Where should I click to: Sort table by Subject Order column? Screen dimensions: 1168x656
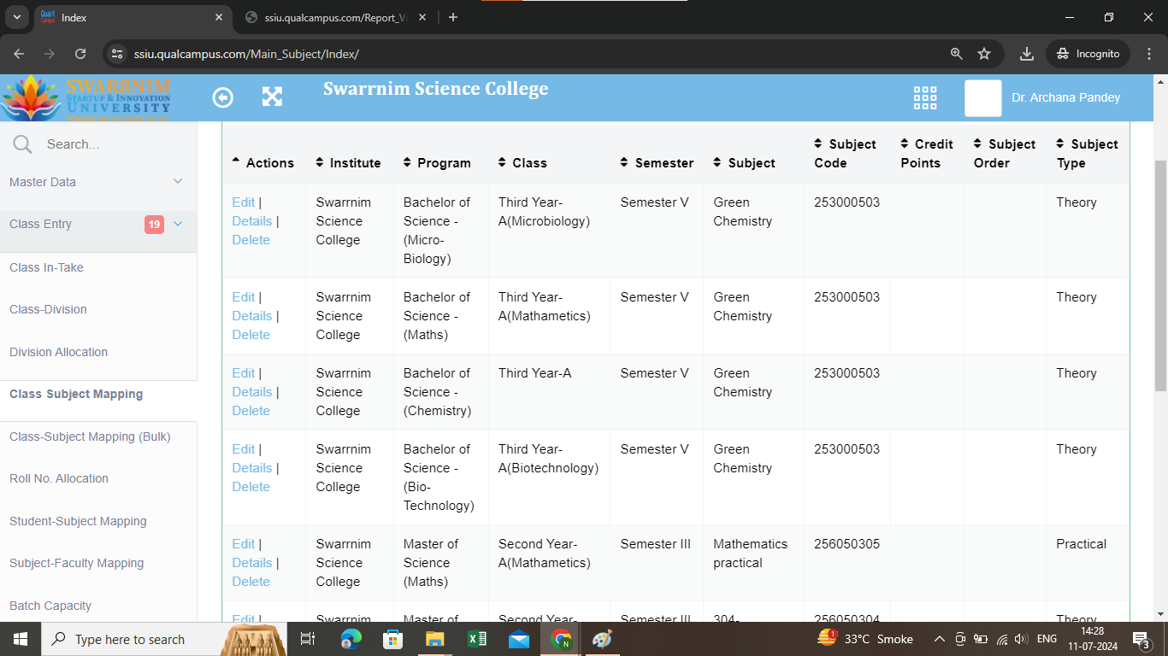coord(978,143)
